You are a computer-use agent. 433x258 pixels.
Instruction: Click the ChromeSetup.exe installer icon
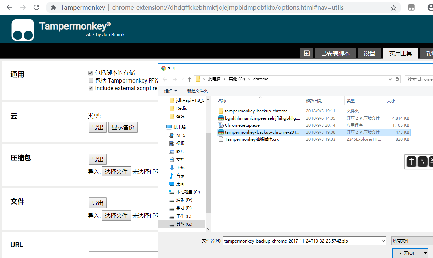221,125
